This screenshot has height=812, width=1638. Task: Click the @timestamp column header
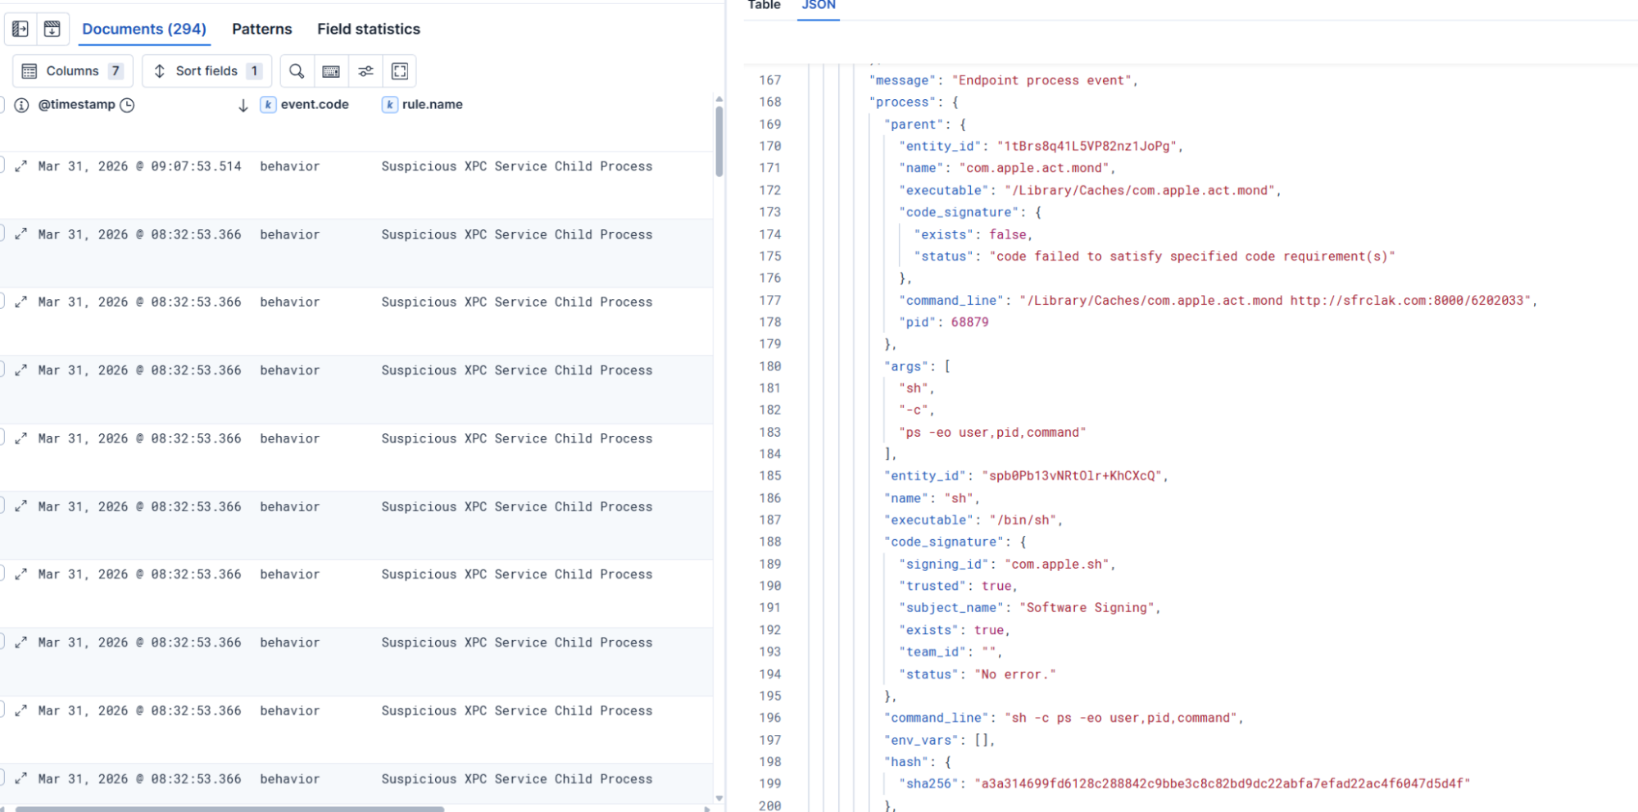click(x=77, y=105)
